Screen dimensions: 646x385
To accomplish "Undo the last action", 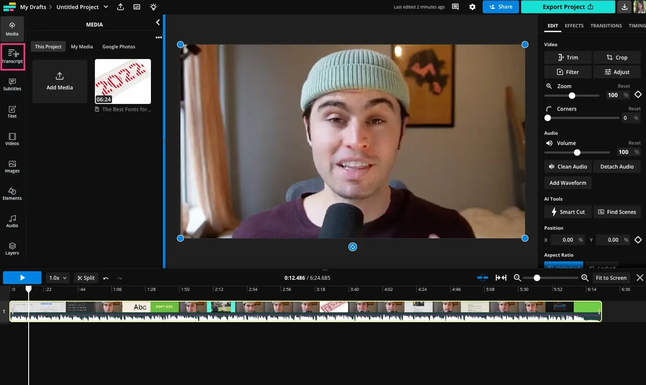I will pos(106,278).
